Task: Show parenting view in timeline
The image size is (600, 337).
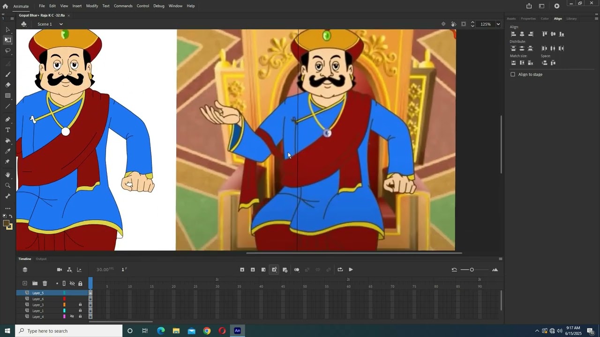Action: (69, 270)
